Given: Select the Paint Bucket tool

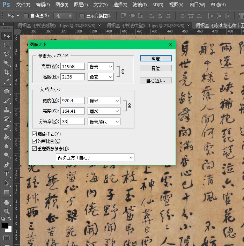Looking at the screenshot, I should click(7, 137).
